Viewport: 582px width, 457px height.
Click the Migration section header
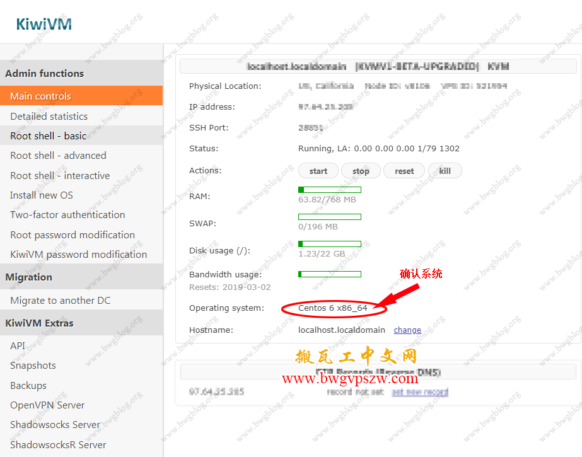81,277
